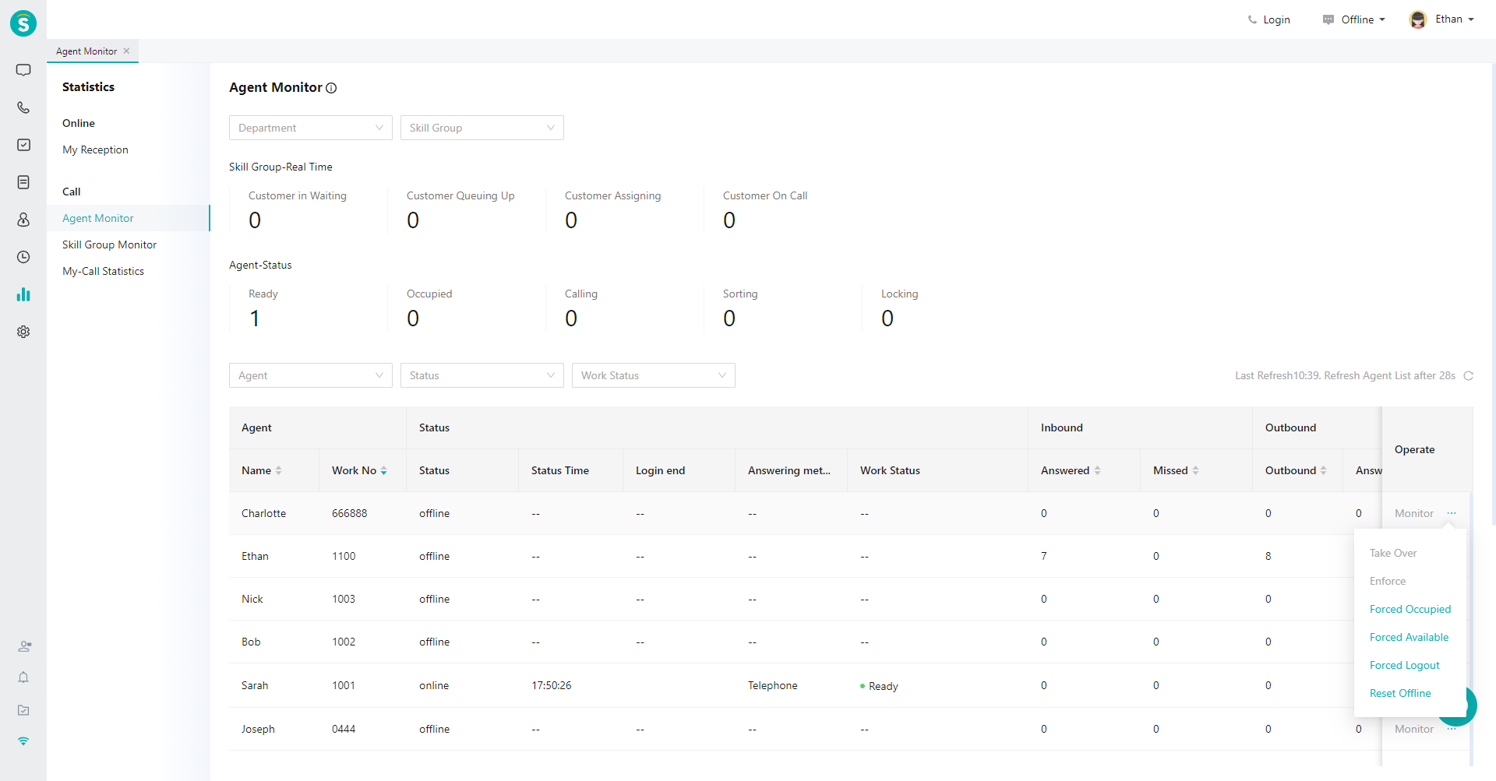This screenshot has height=781, width=1496.
Task: Select Agent Monitor in Call section
Action: 98,218
